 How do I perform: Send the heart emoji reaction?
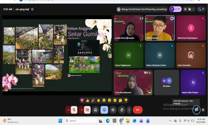82,100
